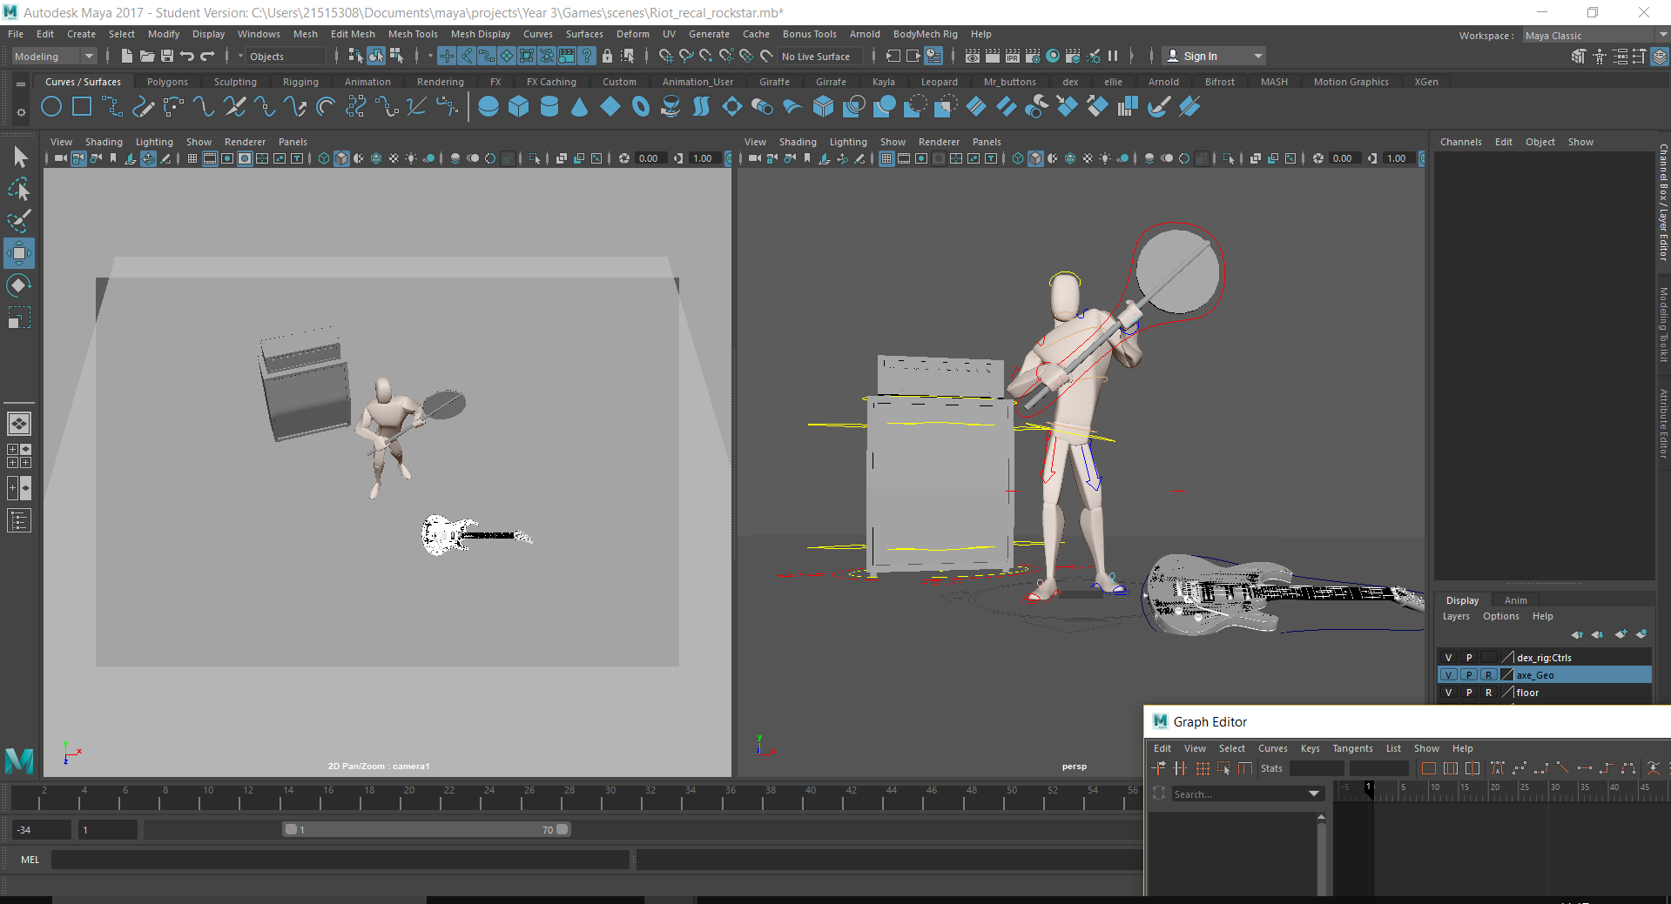Click the Open Scene folder icon
1671x904 pixels.
pyautogui.click(x=147, y=56)
